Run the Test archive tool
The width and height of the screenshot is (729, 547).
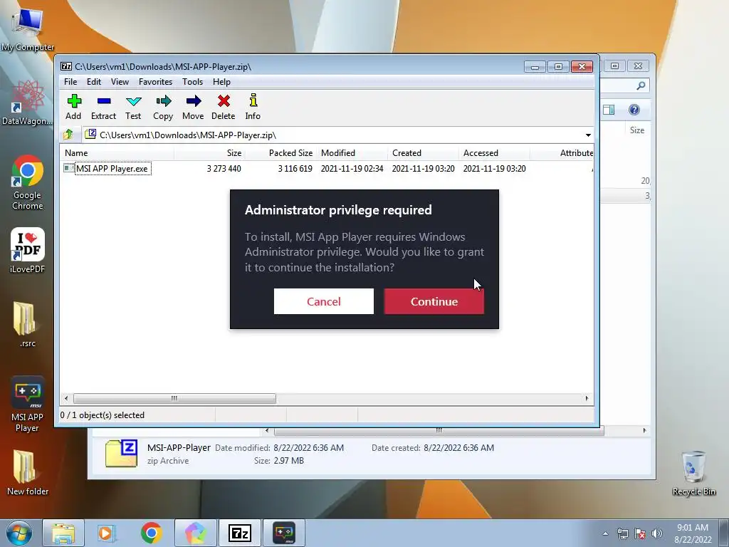point(133,107)
